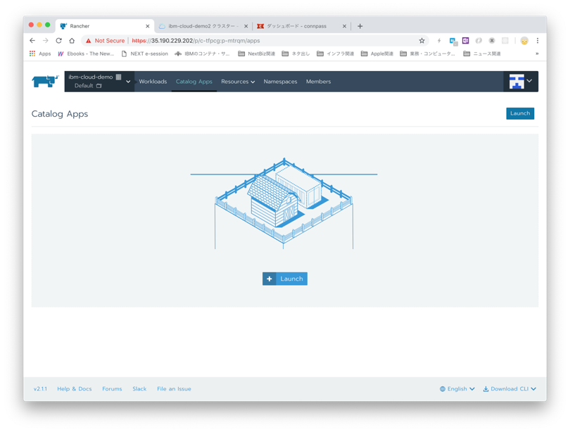This screenshot has height=432, width=570.
Task: Open the Ebooks - The New... bookmark
Action: pyautogui.click(x=86, y=53)
